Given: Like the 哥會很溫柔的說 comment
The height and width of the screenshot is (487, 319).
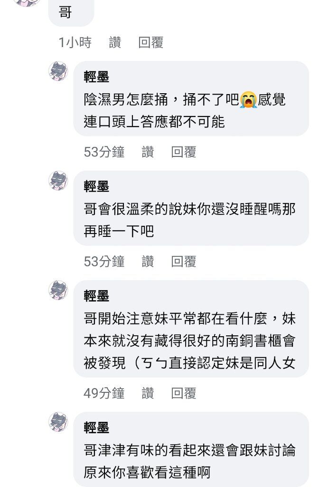Looking at the screenshot, I should pyautogui.click(x=148, y=262).
